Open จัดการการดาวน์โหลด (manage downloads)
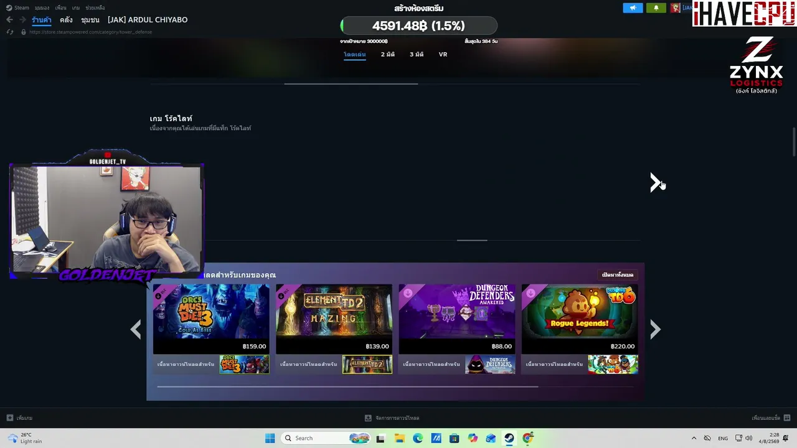Viewport: 797px width, 448px height. click(397, 418)
